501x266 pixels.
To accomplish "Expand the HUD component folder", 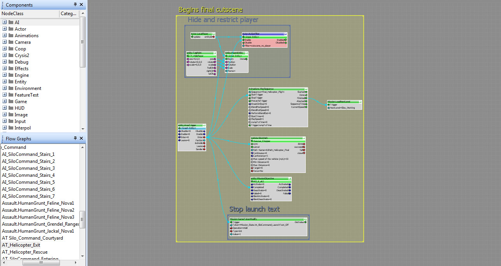I will (5, 108).
